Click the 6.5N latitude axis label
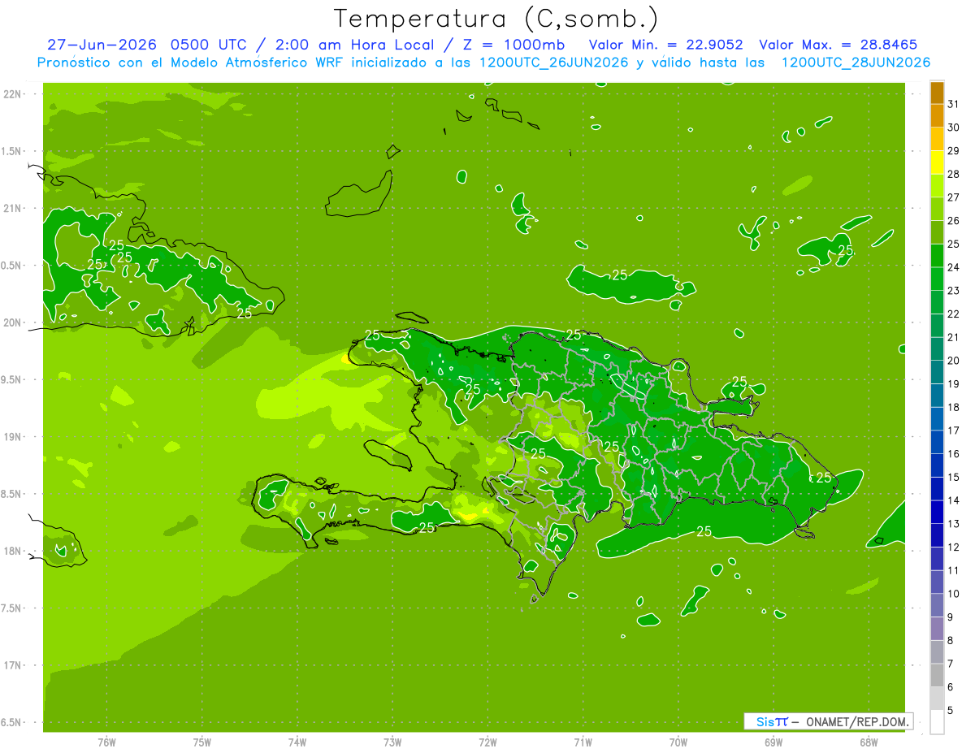This screenshot has height=753, width=975. click(x=11, y=722)
